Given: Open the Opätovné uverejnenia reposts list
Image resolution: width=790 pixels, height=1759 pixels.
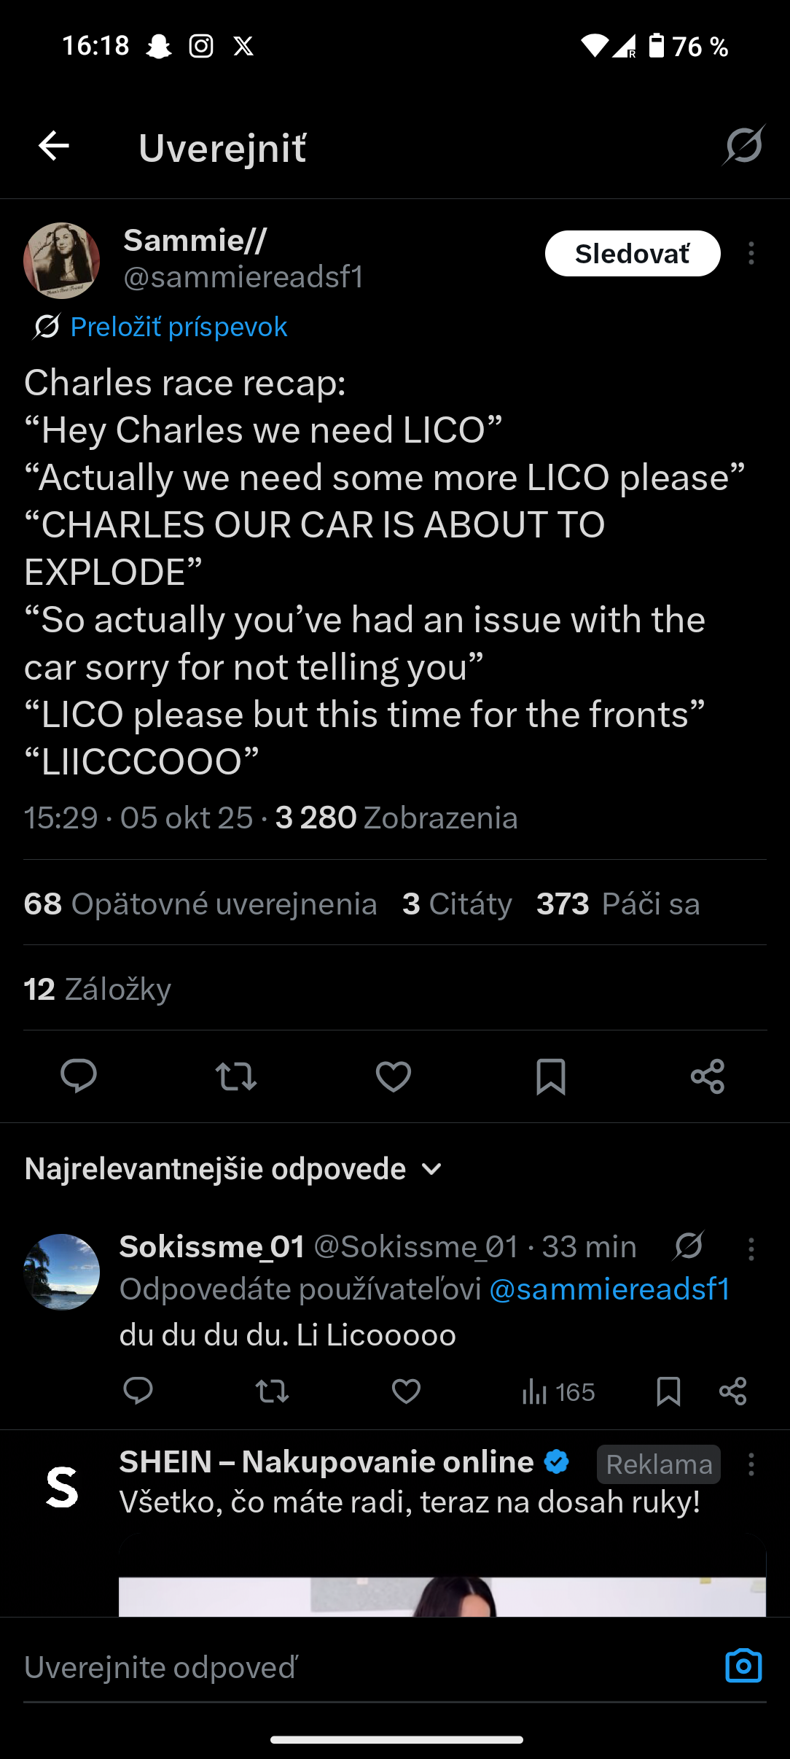Looking at the screenshot, I should (x=200, y=904).
